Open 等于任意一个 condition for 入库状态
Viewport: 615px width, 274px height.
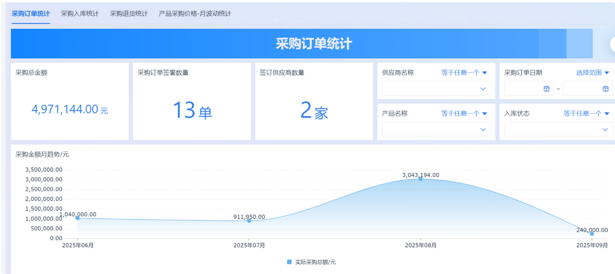click(586, 114)
